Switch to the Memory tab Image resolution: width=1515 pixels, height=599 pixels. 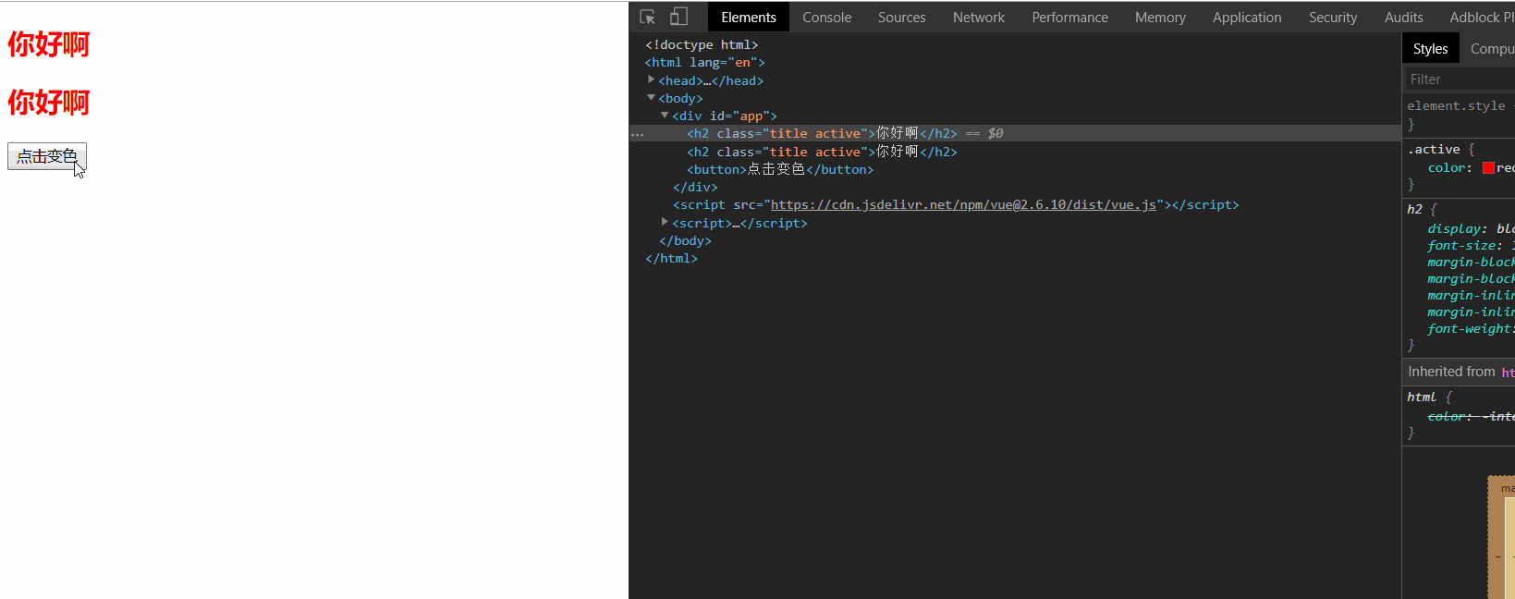click(1160, 17)
